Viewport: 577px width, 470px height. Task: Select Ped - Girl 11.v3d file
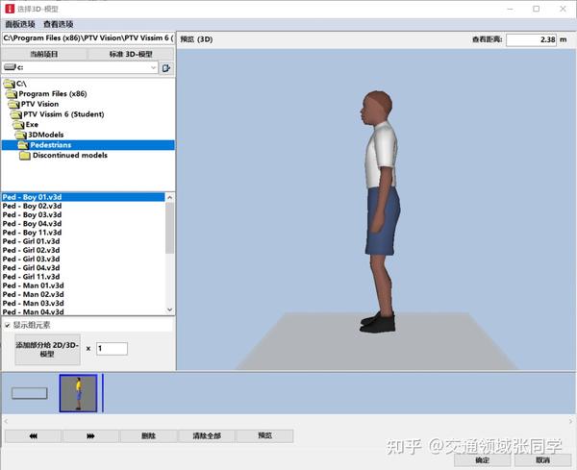point(32,277)
